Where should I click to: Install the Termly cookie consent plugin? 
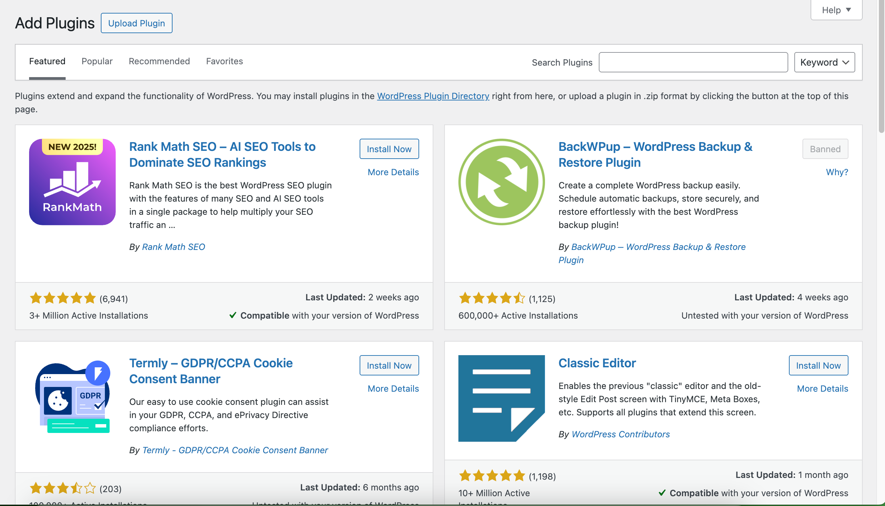[389, 365]
